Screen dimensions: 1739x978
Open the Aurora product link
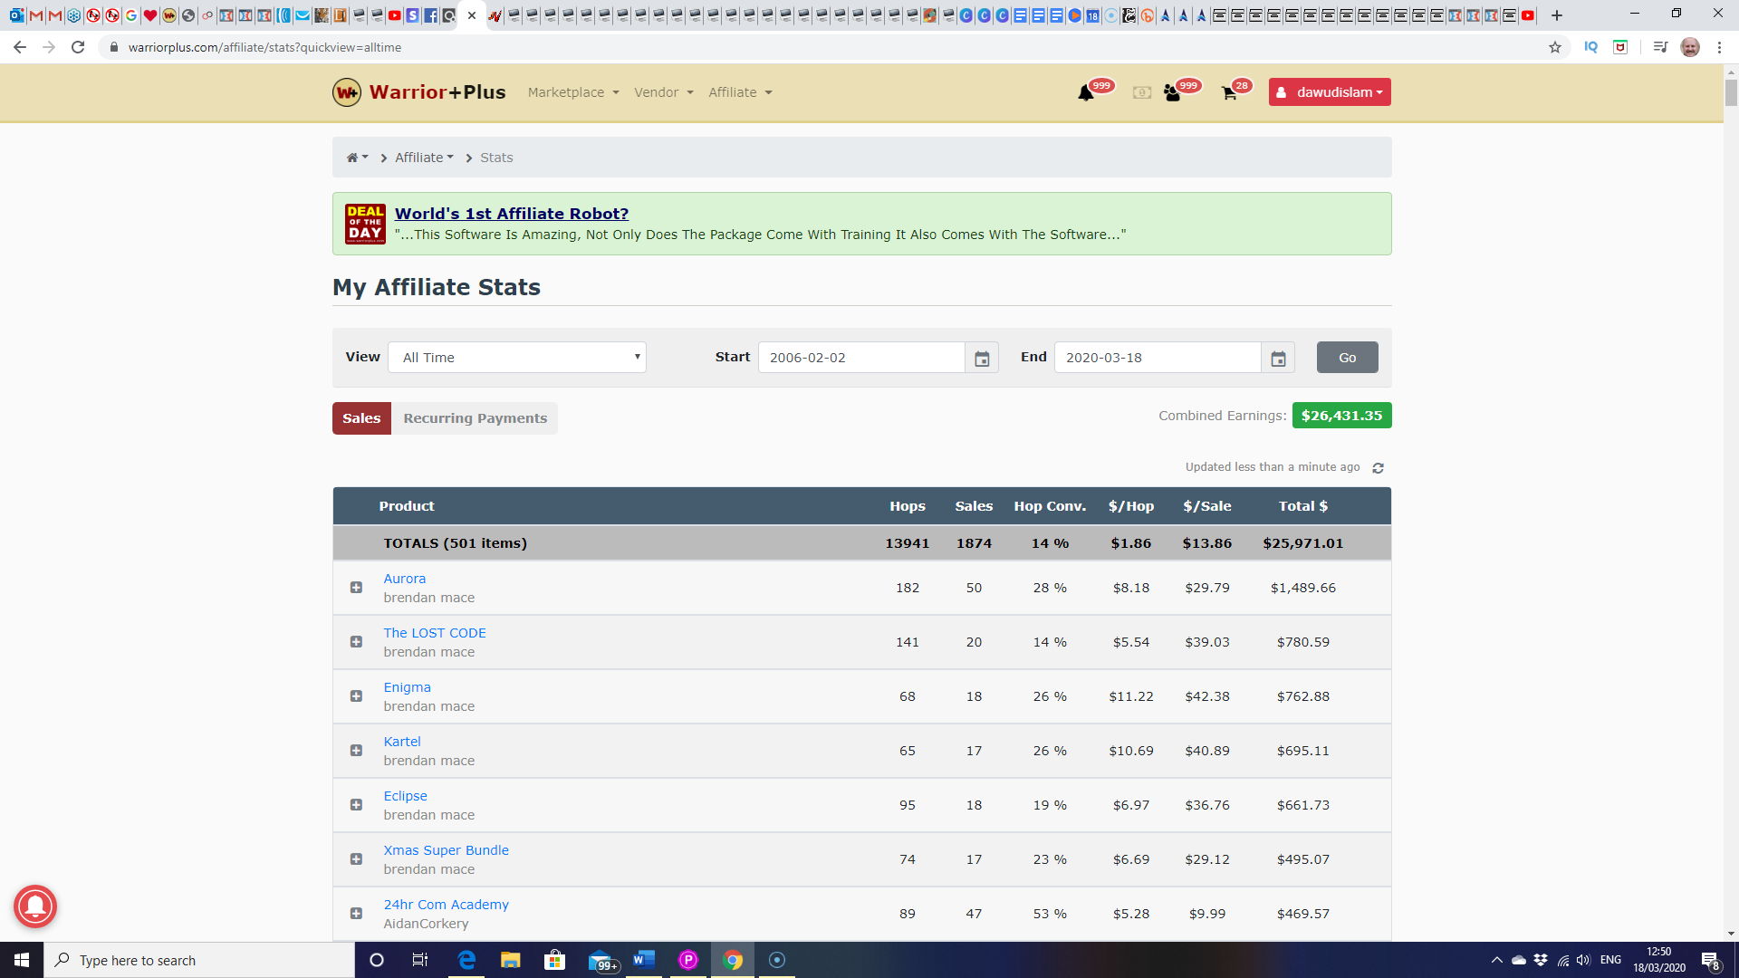pyautogui.click(x=404, y=579)
